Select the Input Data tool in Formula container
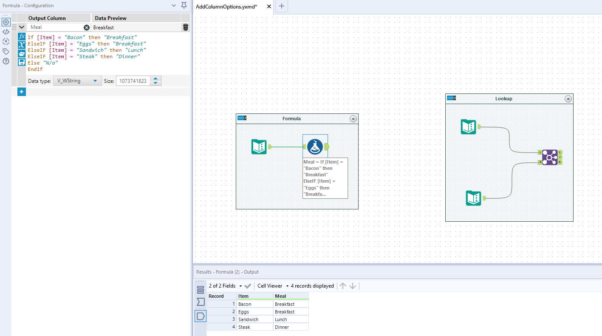This screenshot has width=602, height=336. 259,147
